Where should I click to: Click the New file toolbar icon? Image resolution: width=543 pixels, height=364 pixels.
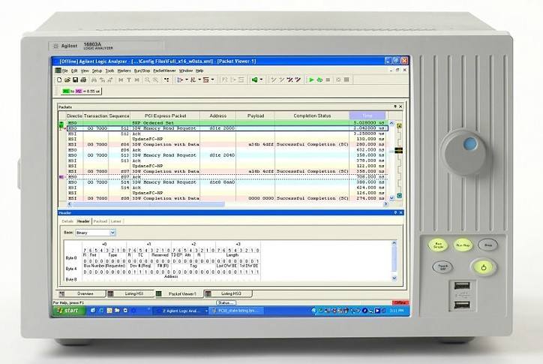pyautogui.click(x=60, y=79)
